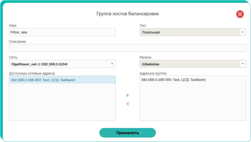251x142 pixels.
Task: Open the Сеть dropdown arrow
Action: (112, 64)
